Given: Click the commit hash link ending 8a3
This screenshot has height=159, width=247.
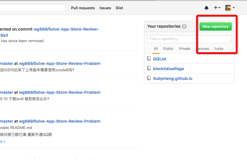Looking at the screenshot, I should (x=4, y=35).
